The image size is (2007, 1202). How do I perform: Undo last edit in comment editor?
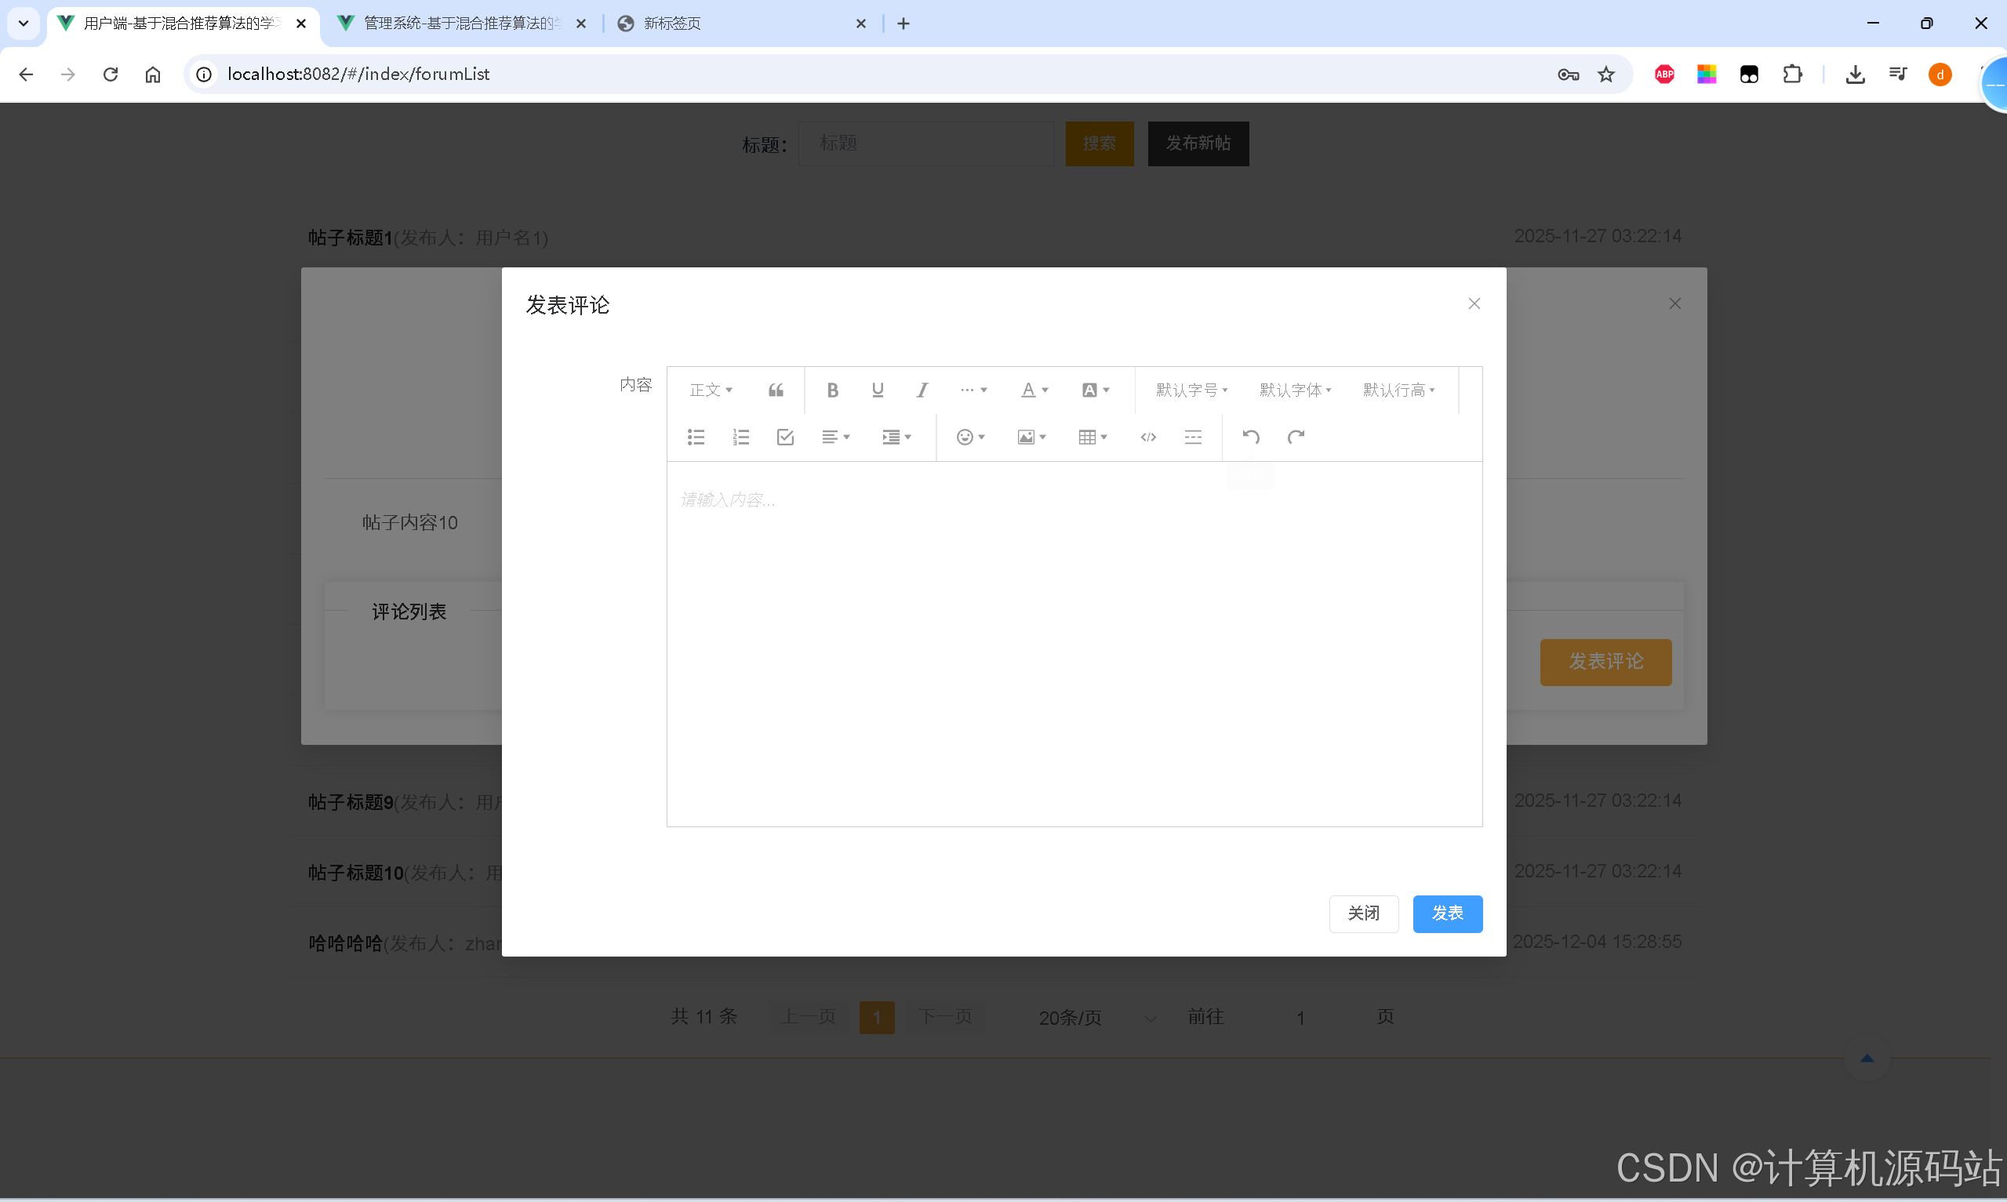pos(1250,438)
